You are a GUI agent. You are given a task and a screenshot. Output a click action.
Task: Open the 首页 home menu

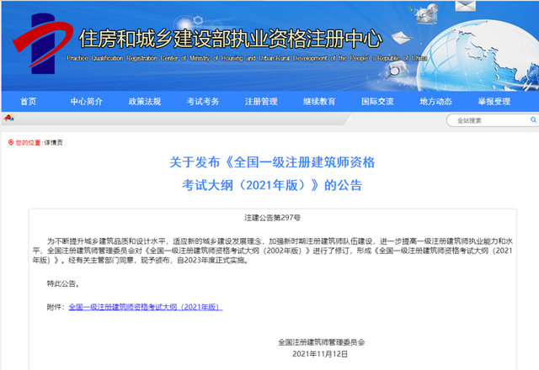coord(29,101)
